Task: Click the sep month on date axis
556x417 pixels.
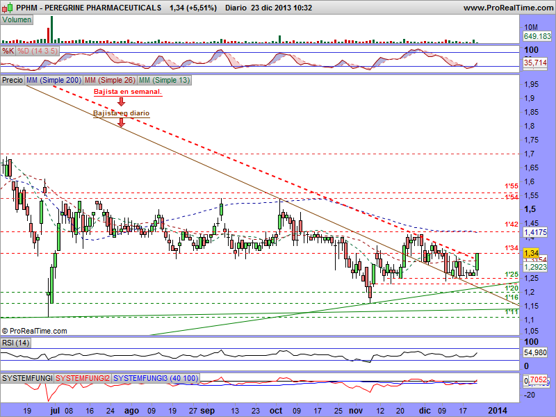Action: 207,411
